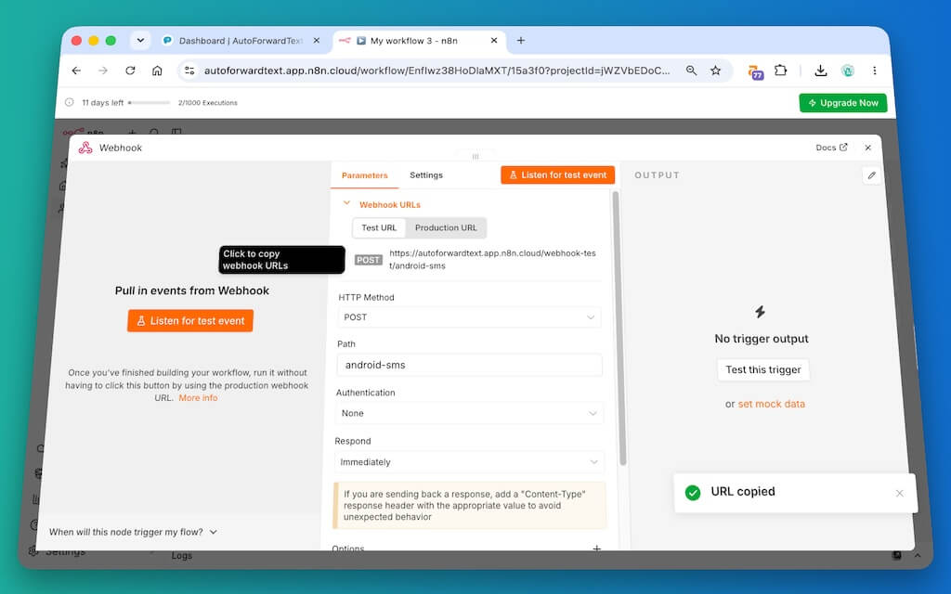Click the left-pane Listen for test event button
This screenshot has height=594, width=951.
(x=190, y=320)
